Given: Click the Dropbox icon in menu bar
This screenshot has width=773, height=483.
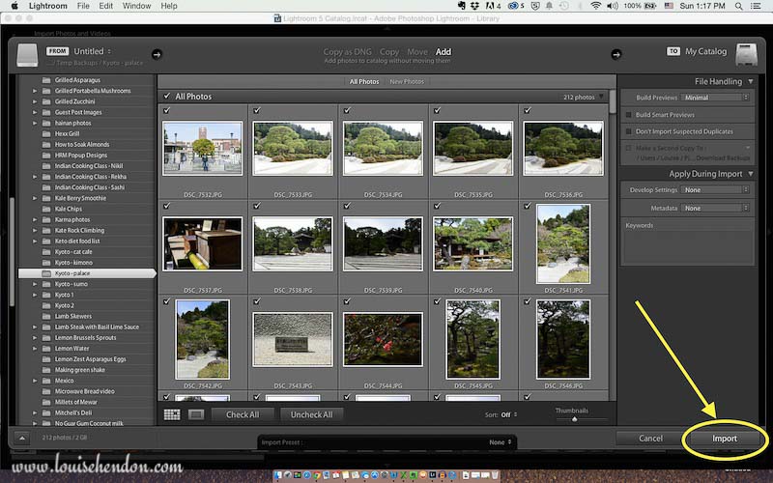Looking at the screenshot, I should 474,6.
